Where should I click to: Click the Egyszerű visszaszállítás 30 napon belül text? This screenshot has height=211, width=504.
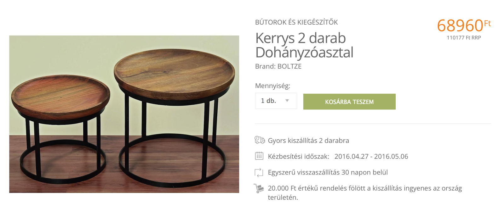point(328,172)
